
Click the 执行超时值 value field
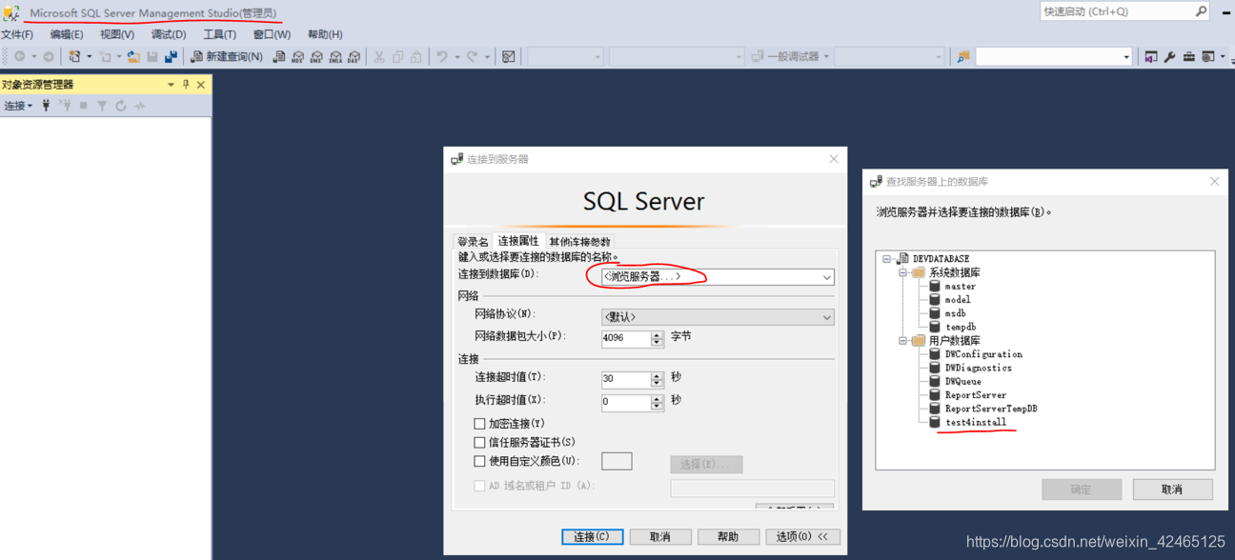click(626, 402)
